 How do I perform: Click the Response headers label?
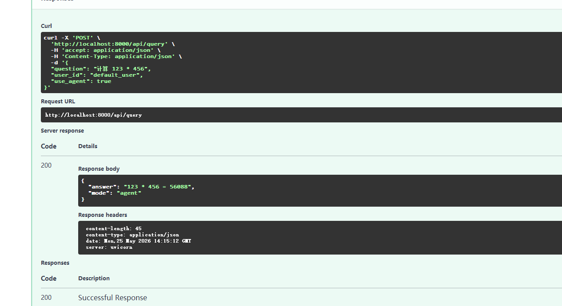103,215
